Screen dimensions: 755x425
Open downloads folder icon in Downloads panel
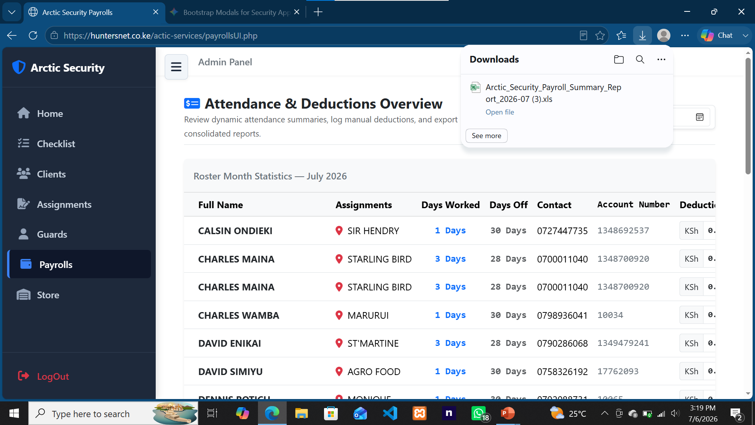pos(619,59)
